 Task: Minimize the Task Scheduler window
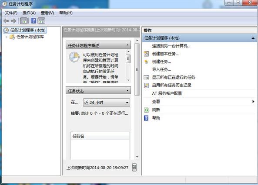(229, 3)
